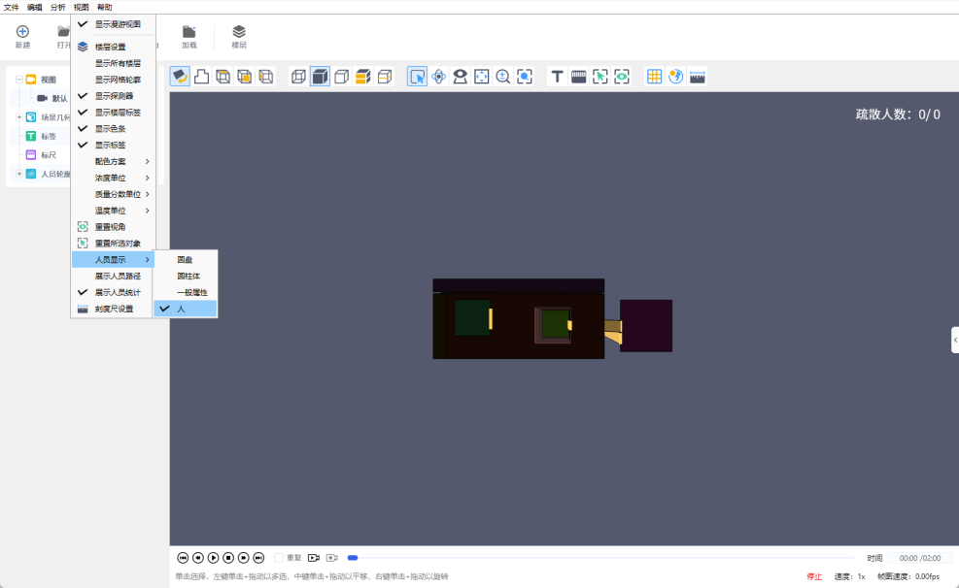Open the 编辑 menu
This screenshot has height=588, width=959.
coord(34,8)
